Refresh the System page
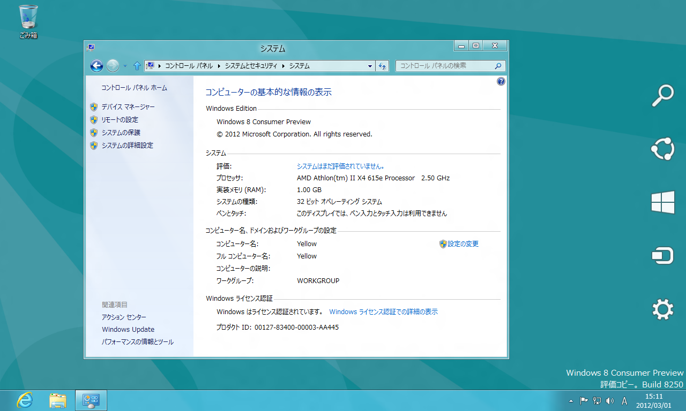 (x=383, y=66)
